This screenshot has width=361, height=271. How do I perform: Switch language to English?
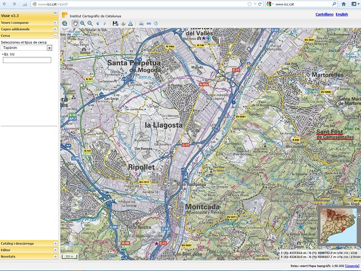tap(342, 14)
